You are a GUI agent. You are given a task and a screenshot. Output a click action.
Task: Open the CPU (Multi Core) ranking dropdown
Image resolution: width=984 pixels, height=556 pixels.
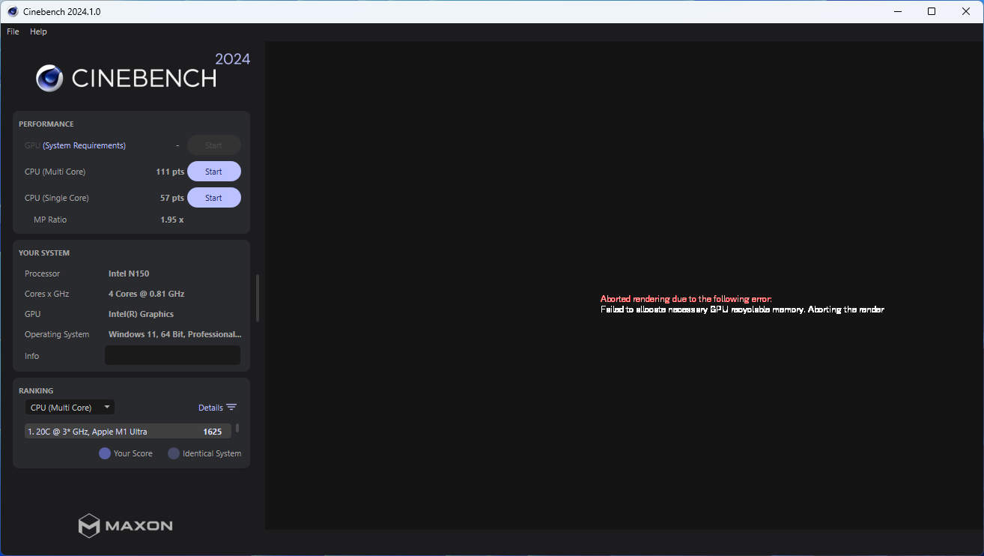coord(69,408)
